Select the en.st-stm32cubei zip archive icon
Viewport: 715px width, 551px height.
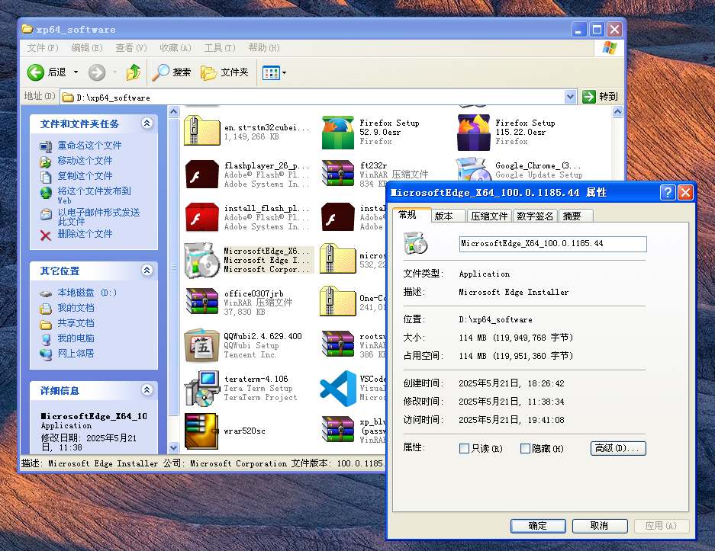pos(201,131)
